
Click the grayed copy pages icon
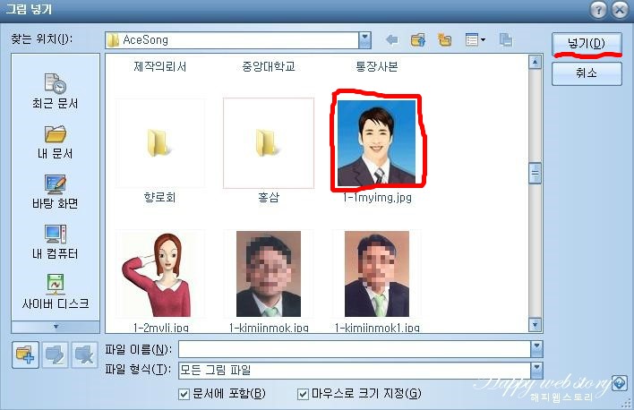[506, 40]
